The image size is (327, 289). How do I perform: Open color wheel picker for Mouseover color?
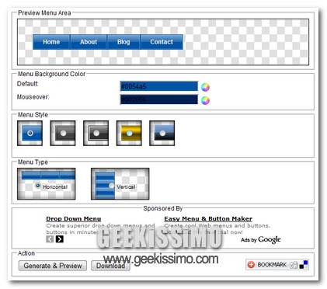(205, 100)
